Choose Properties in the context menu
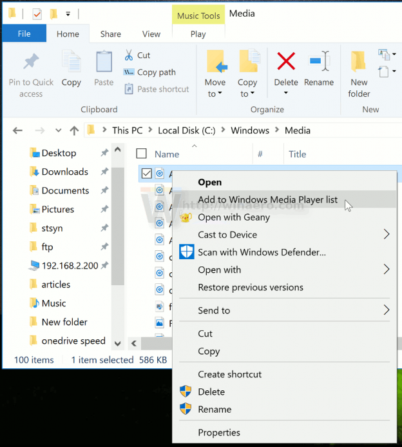The width and height of the screenshot is (402, 447). pyautogui.click(x=285, y=432)
